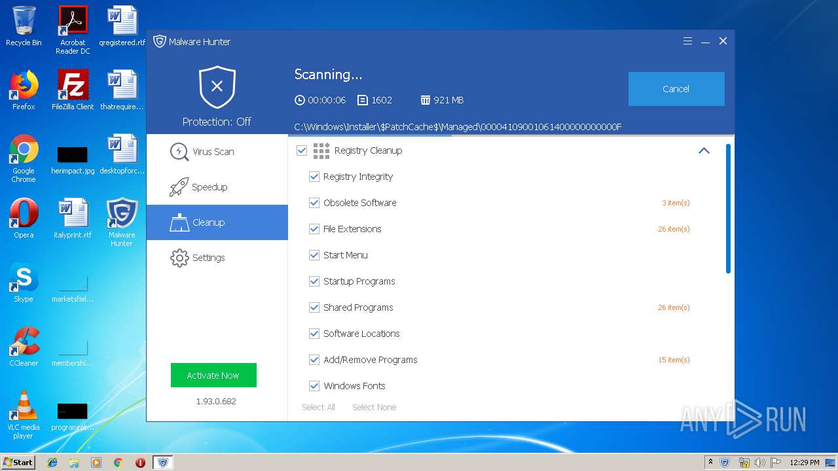Toggle the Registry Cleanup checkbox

coord(302,150)
